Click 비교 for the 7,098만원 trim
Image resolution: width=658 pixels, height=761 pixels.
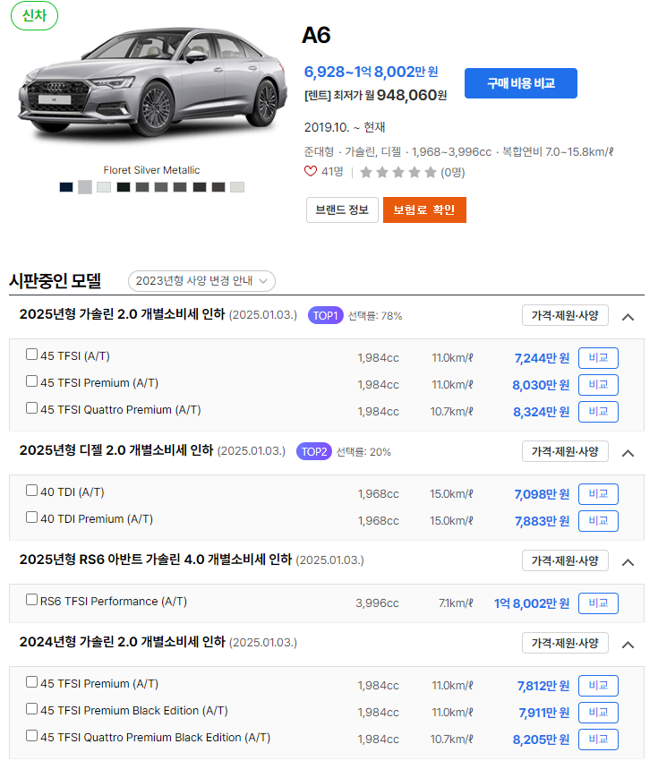598,493
